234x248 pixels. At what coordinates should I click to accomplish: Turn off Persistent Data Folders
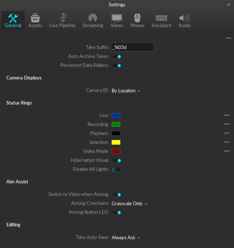pos(117,65)
